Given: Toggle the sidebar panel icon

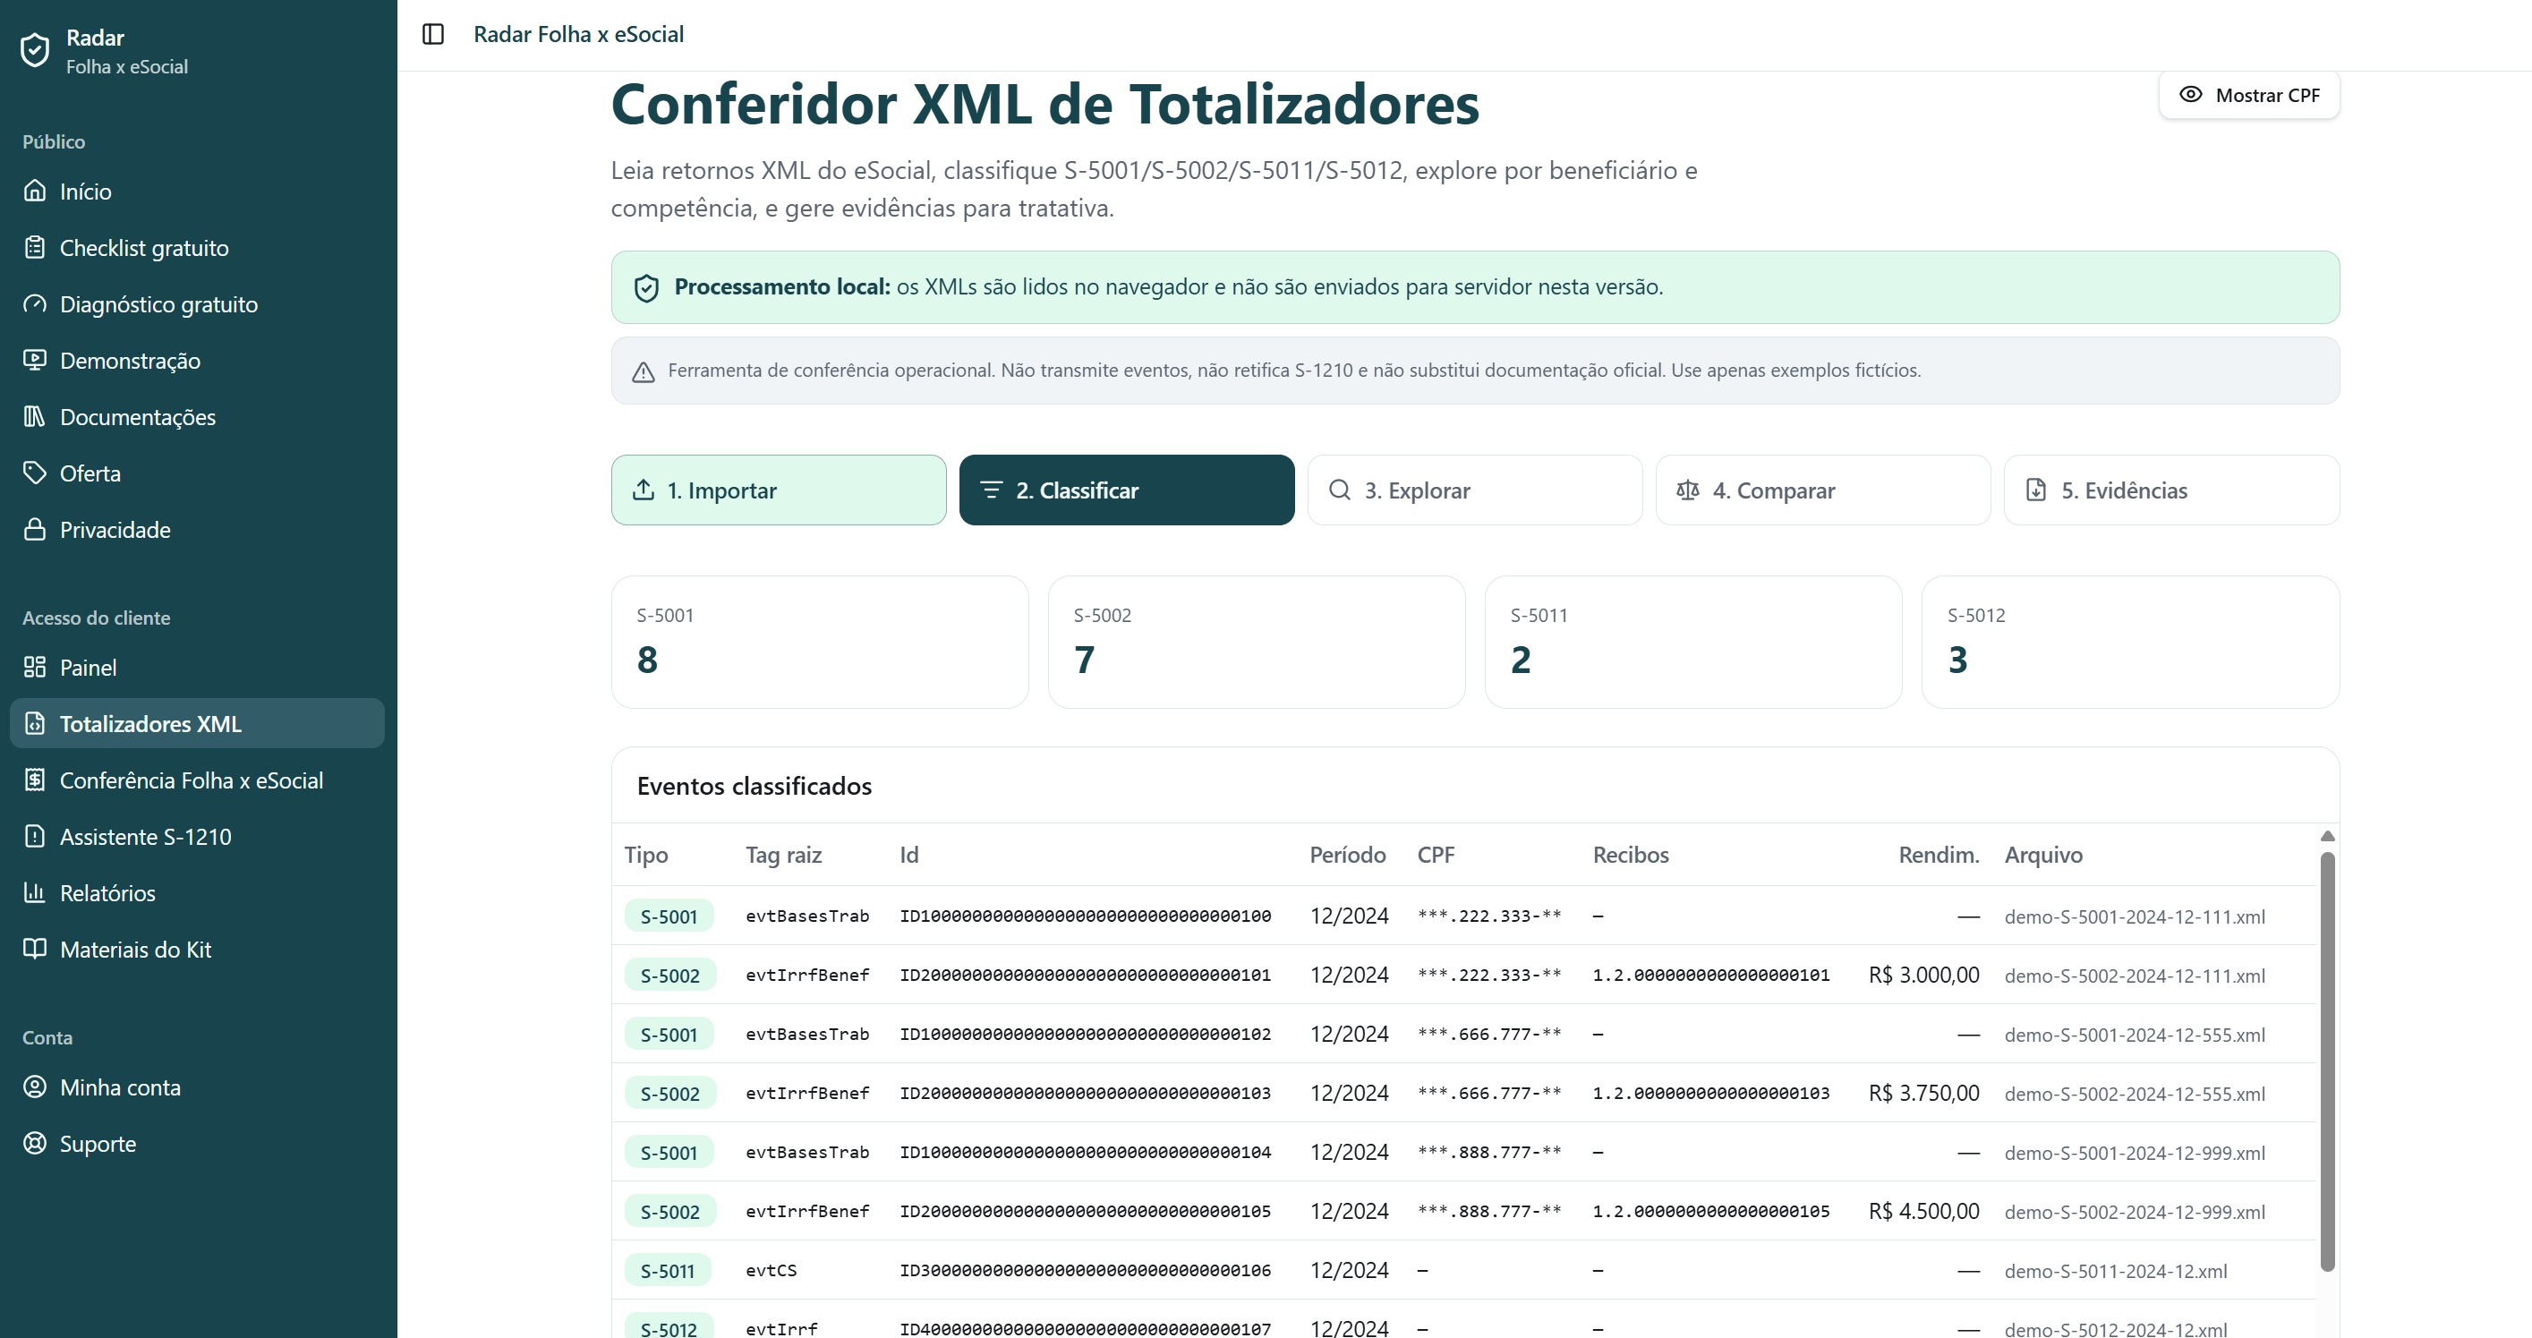Looking at the screenshot, I should [433, 34].
